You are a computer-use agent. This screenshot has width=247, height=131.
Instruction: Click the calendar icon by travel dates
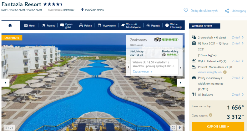point(194,43)
